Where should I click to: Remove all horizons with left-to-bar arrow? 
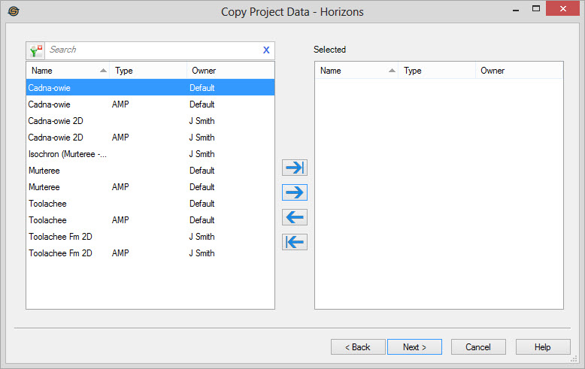coord(294,242)
